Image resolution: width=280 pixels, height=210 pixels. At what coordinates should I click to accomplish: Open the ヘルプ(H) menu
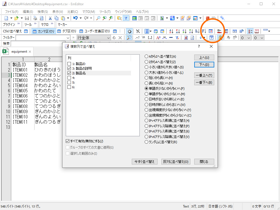[x=142, y=12]
